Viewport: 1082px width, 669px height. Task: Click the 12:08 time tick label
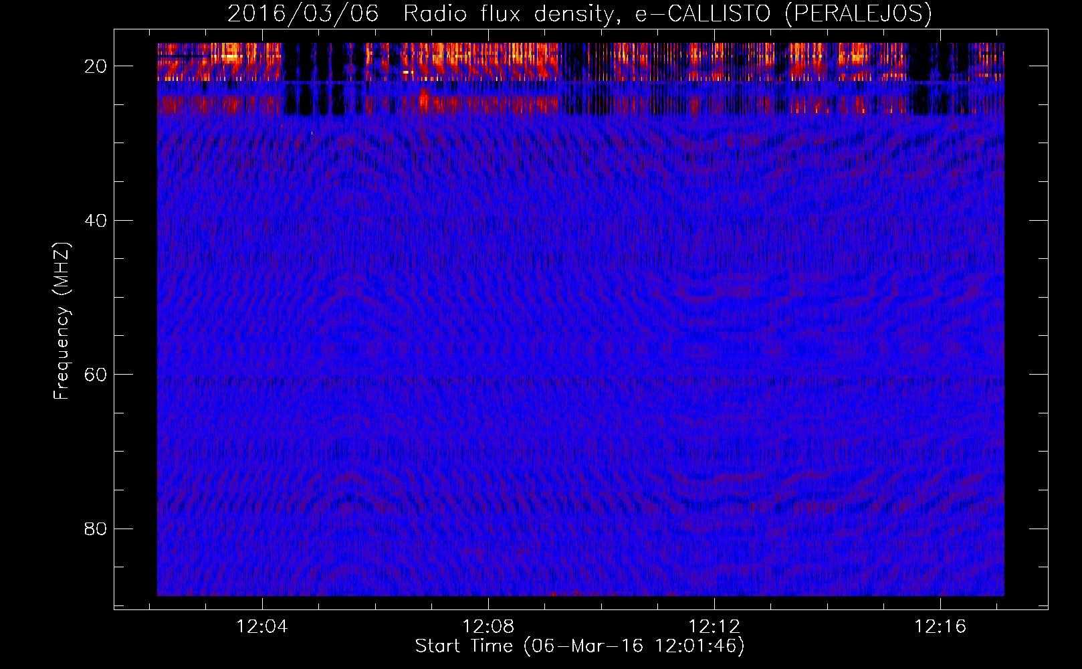coord(488,626)
